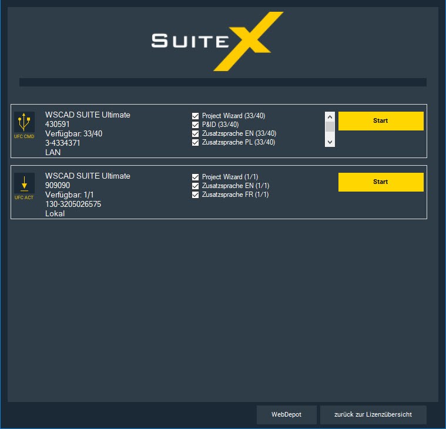This screenshot has width=446, height=429.
Task: Click the UFC CMD label text
Action: (x=24, y=136)
